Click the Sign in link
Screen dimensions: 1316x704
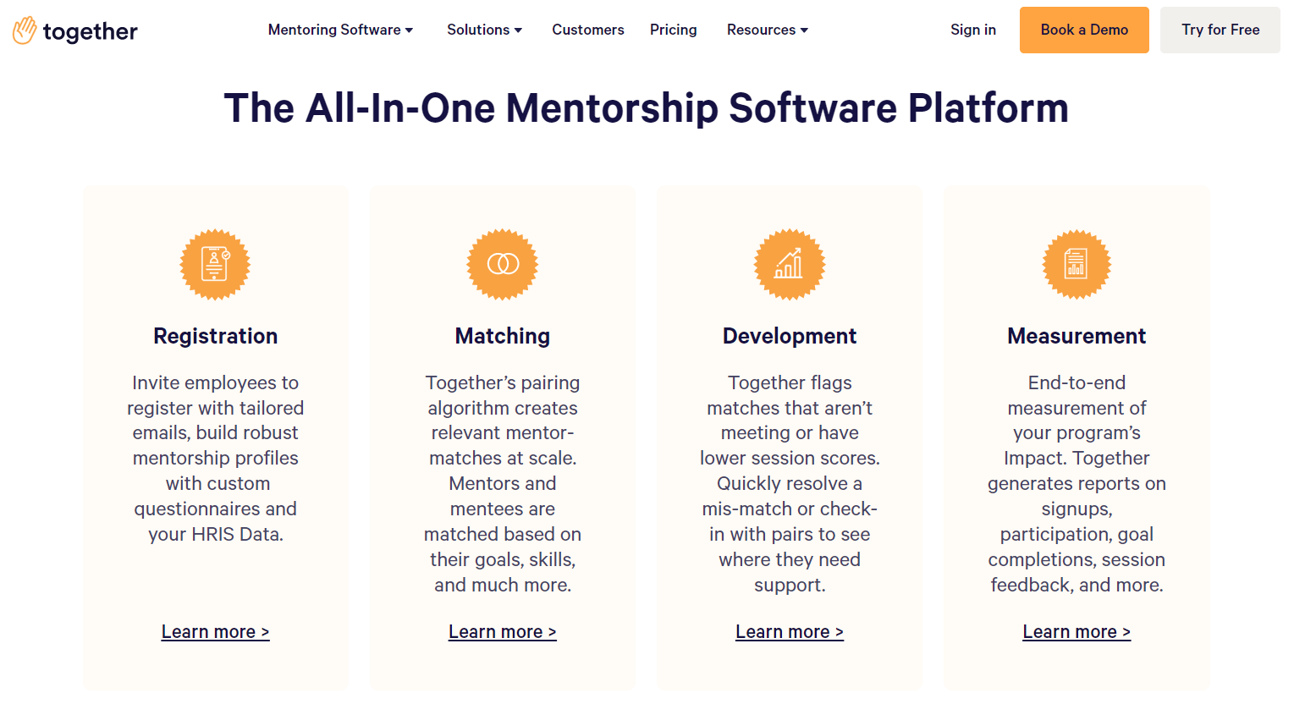point(973,30)
